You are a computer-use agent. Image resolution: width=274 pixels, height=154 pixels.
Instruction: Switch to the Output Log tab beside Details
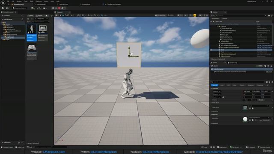click(x=232, y=62)
